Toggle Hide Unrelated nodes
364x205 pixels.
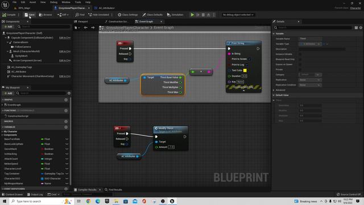click(x=98, y=15)
